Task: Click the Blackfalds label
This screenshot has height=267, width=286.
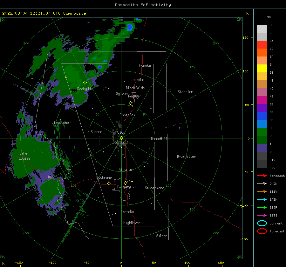Action: click(135, 88)
